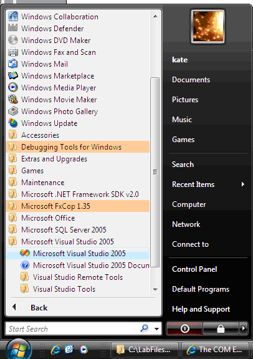253x359 pixels.
Task: Switch to The COM E... taskbar window
Action: (x=215, y=350)
